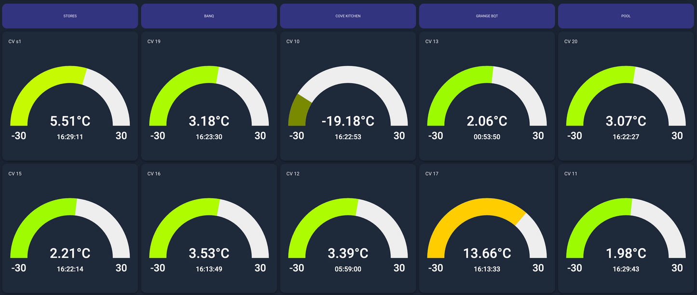This screenshot has width=697, height=295.
Task: Select the 3.18°C temperature reading
Action: (x=209, y=121)
